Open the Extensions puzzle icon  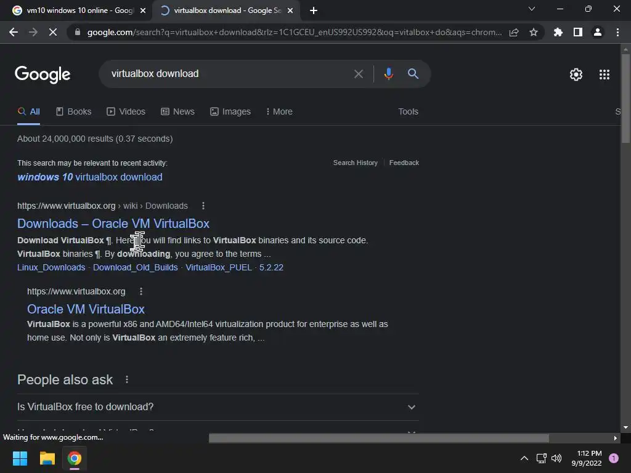pyautogui.click(x=558, y=32)
